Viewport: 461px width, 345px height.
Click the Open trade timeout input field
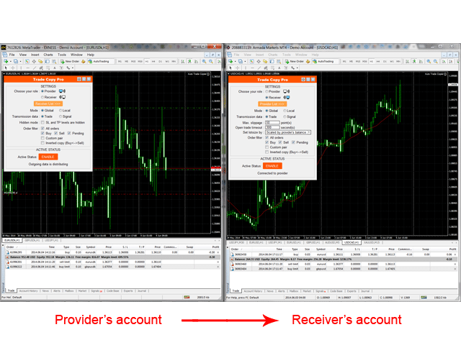[272, 127]
